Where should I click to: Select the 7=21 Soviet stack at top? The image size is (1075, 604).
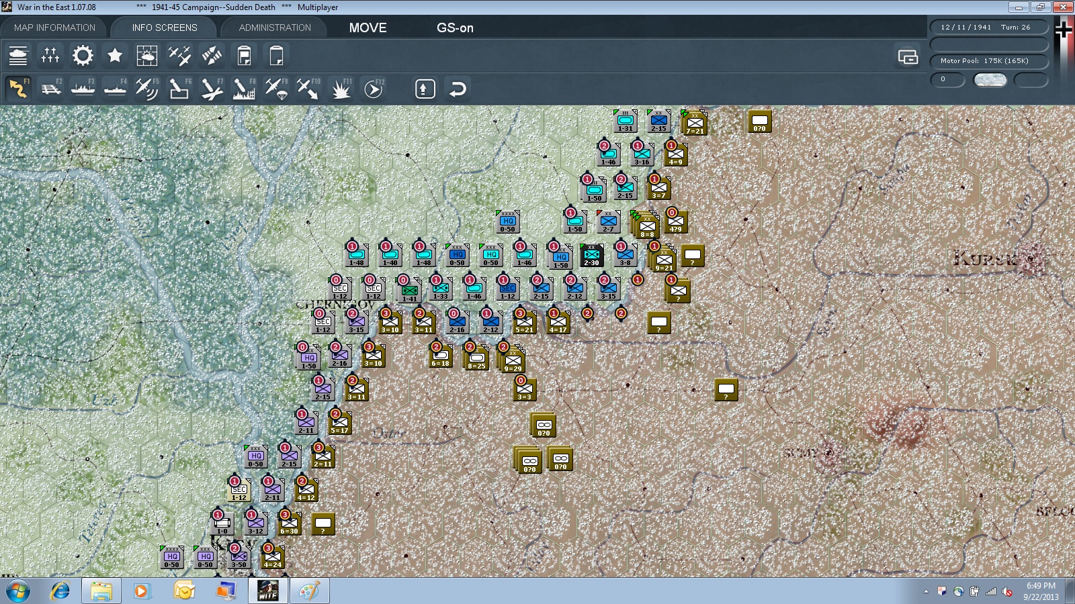pos(695,123)
